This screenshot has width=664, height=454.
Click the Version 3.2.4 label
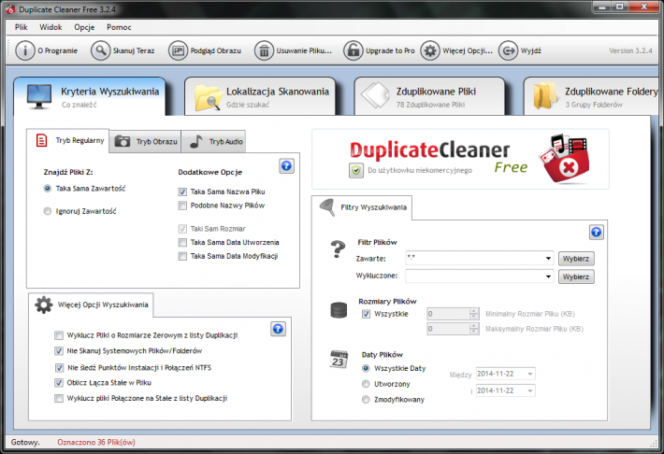pyautogui.click(x=630, y=50)
